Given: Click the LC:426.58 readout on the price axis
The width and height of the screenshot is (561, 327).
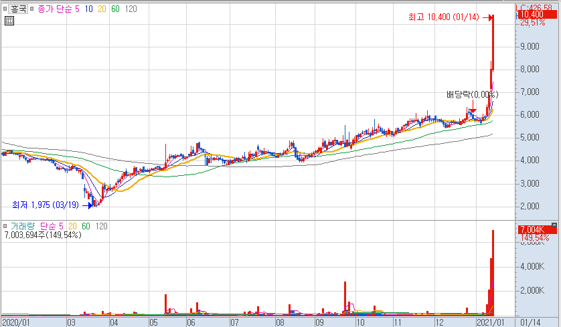Looking at the screenshot, I should coord(534,7).
